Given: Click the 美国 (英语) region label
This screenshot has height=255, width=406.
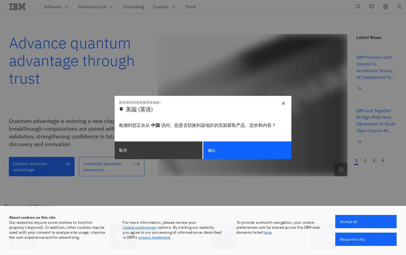Looking at the screenshot, I should coord(139,109).
